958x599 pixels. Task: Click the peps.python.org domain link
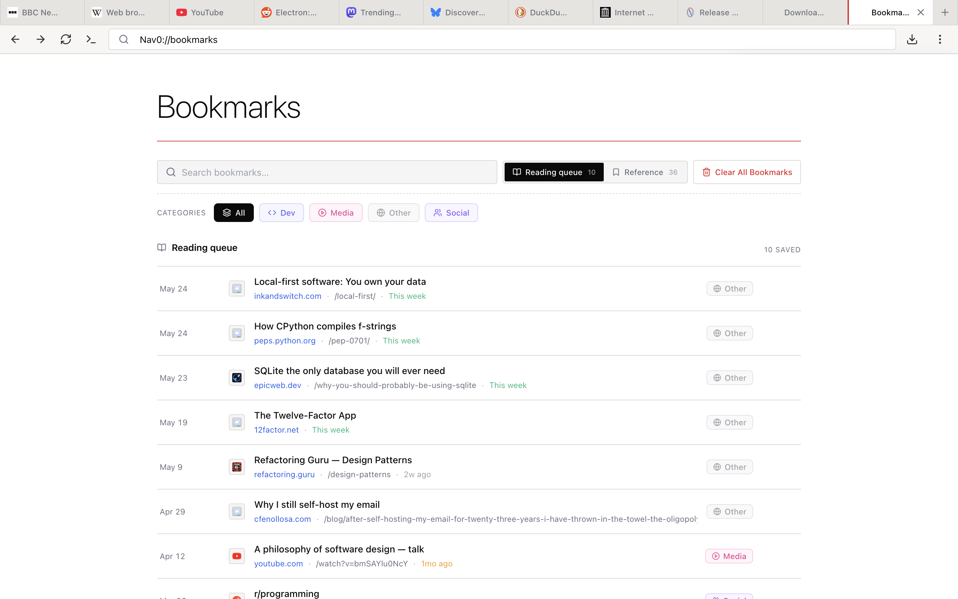point(285,341)
